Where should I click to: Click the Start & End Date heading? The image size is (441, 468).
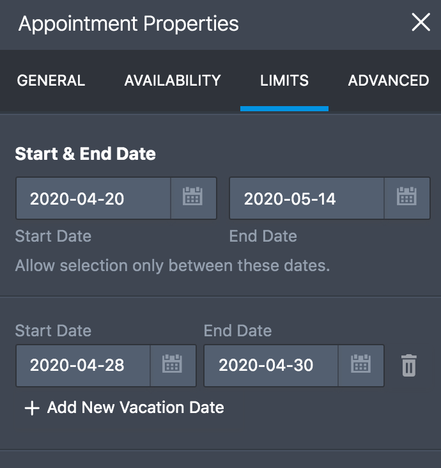[86, 153]
